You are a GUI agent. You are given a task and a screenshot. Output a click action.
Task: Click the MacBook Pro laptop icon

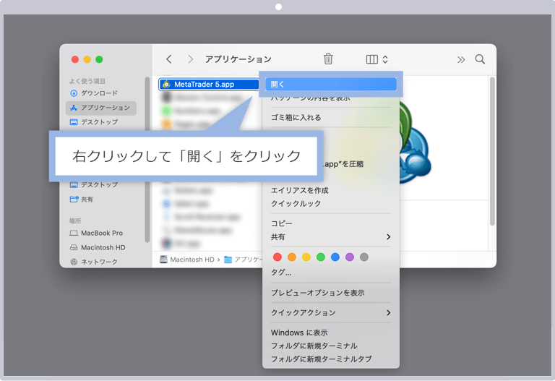coord(74,233)
